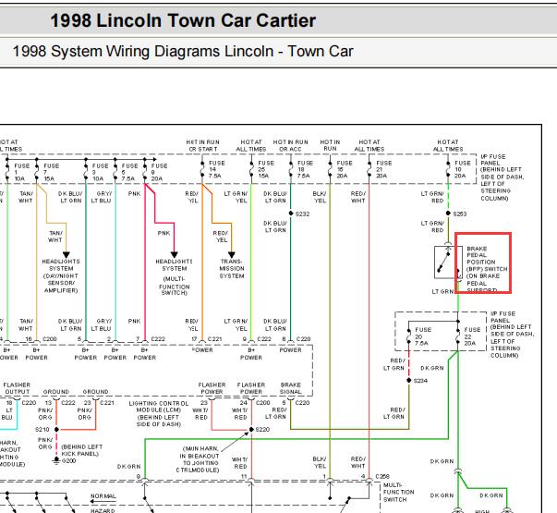Screen dimensions: 557x513
Task: Click the G200 ground label
Action: point(68,461)
